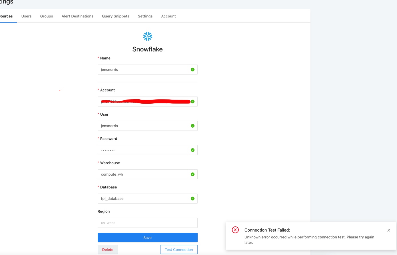Image resolution: width=397 pixels, height=255 pixels.
Task: Click the Snowflake heading text
Action: coord(147,49)
